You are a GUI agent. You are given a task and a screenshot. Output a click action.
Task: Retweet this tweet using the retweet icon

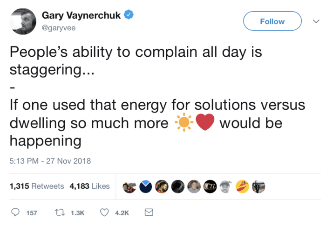click(61, 213)
